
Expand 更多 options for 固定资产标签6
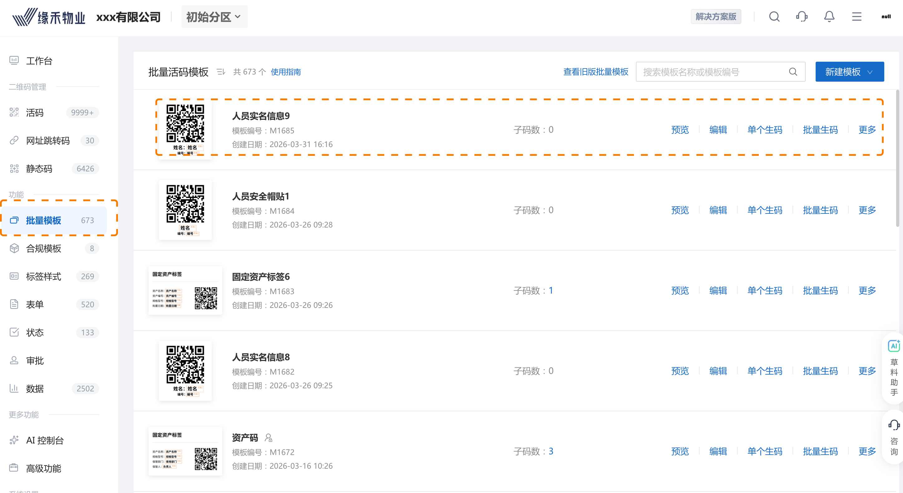pyautogui.click(x=867, y=290)
